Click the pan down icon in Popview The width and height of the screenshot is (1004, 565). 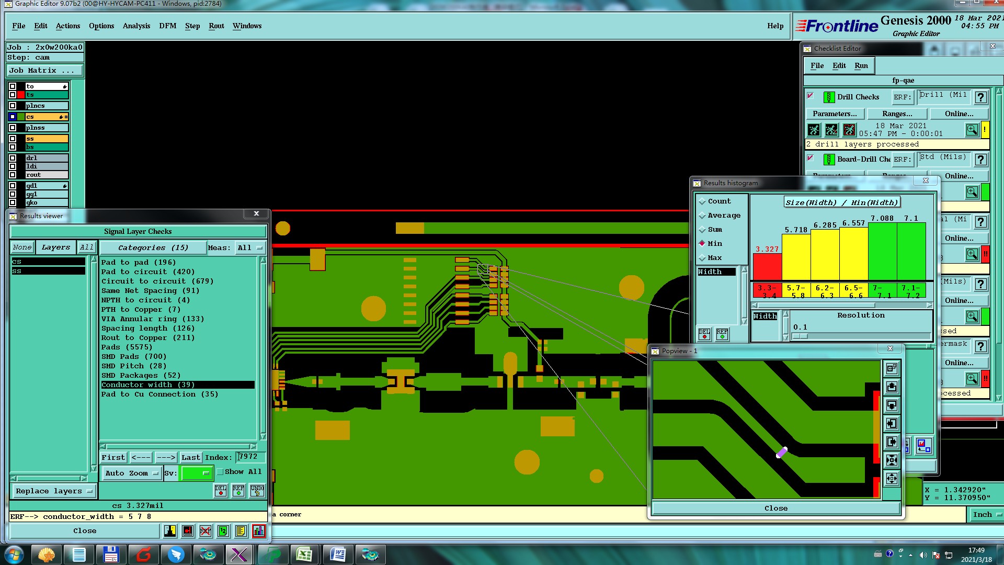pos(892,405)
